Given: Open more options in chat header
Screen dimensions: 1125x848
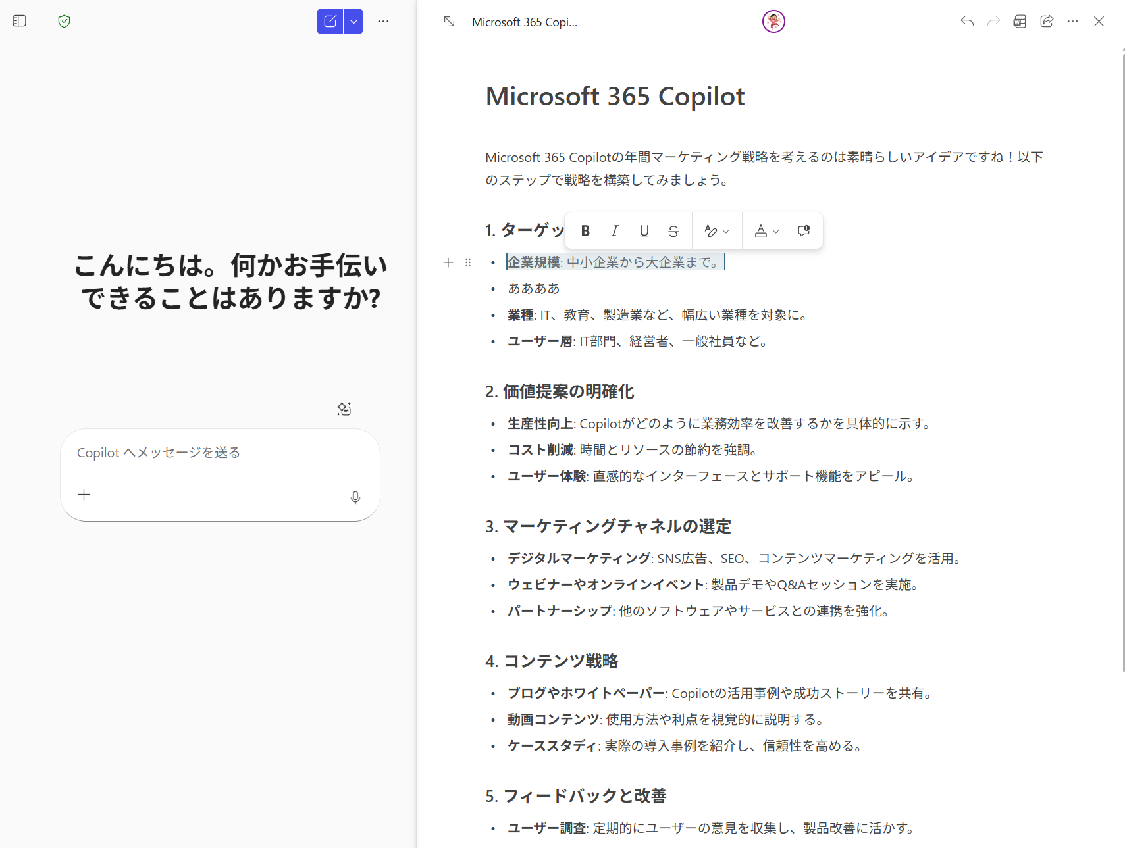Looking at the screenshot, I should (x=383, y=21).
